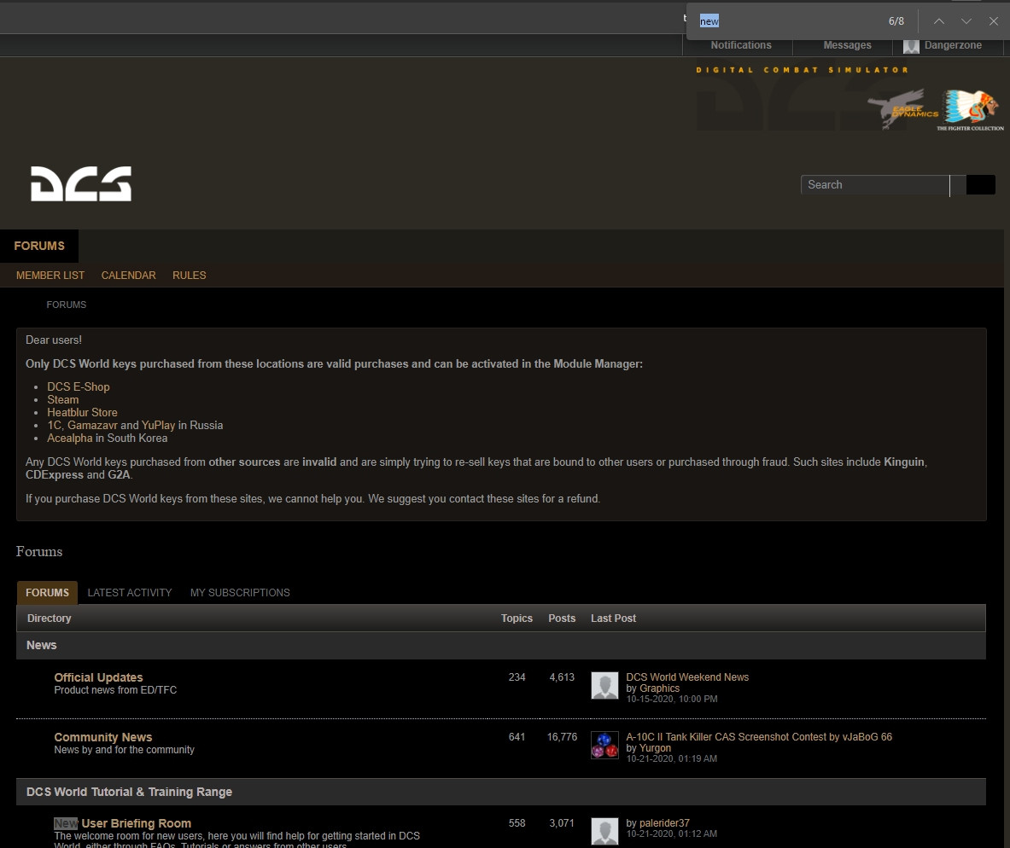Open the Steam store link
Image resolution: width=1010 pixels, height=848 pixels.
point(62,400)
